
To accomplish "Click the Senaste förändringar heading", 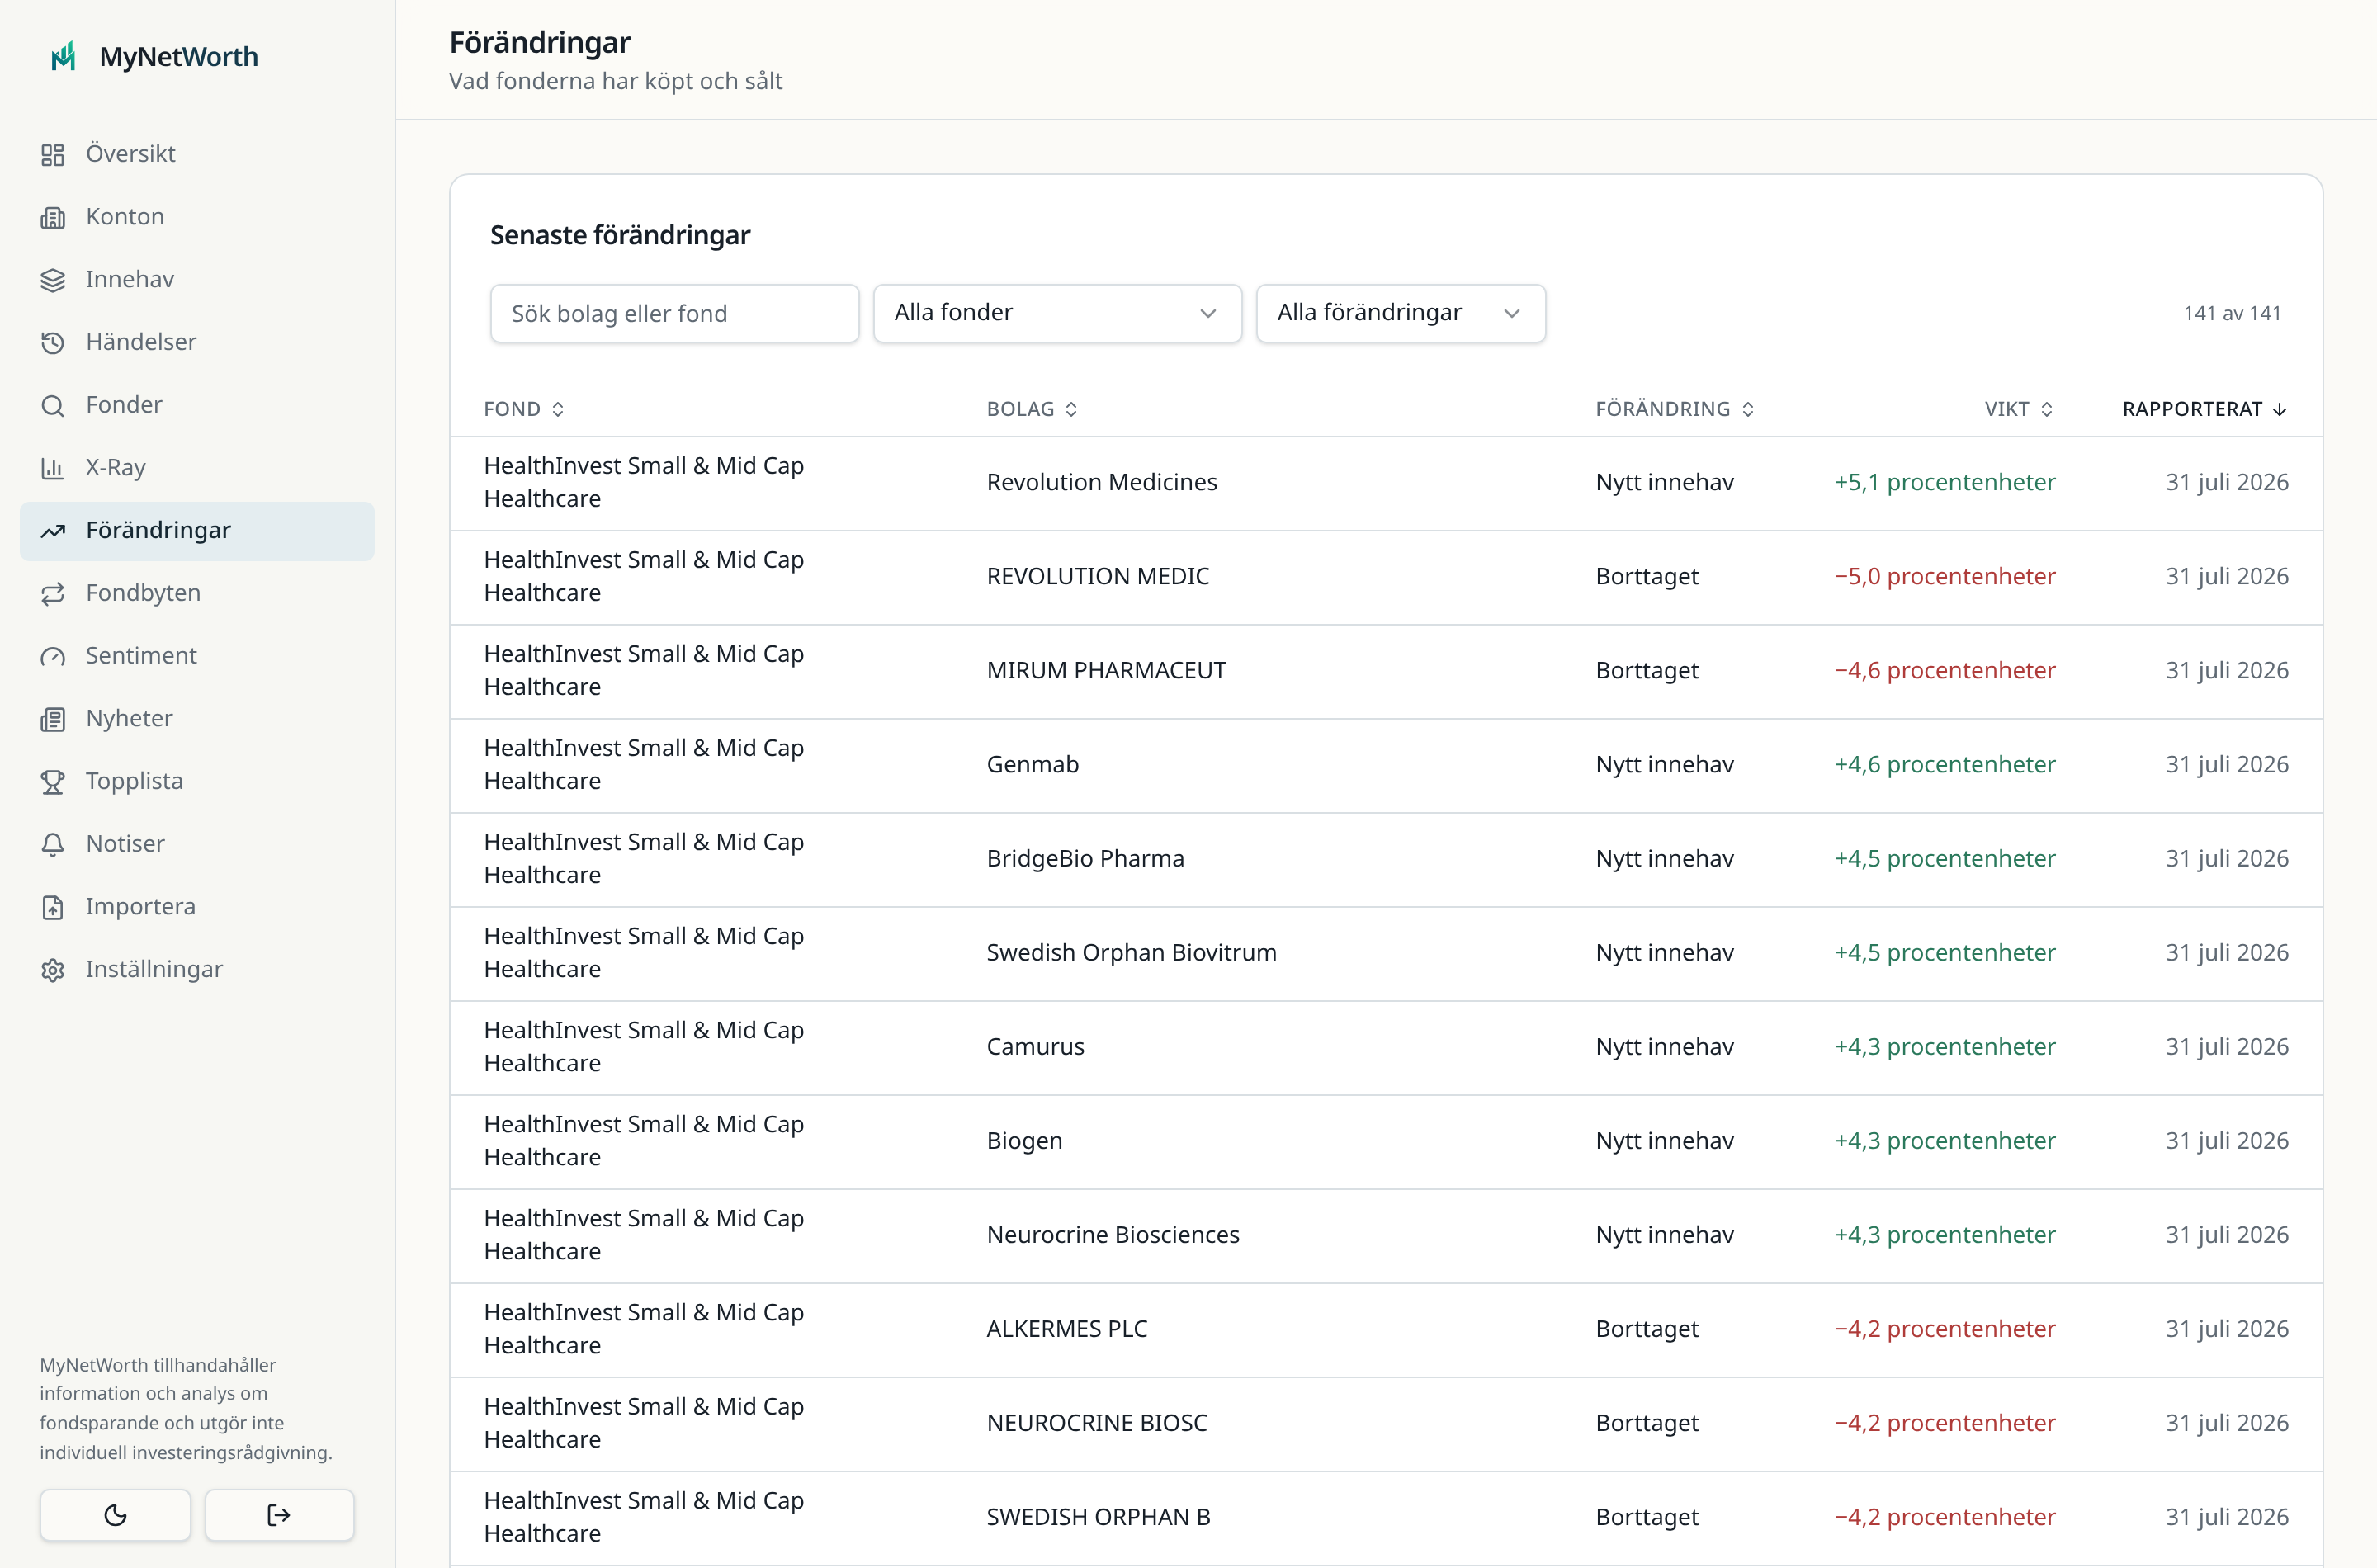I will (x=620, y=235).
